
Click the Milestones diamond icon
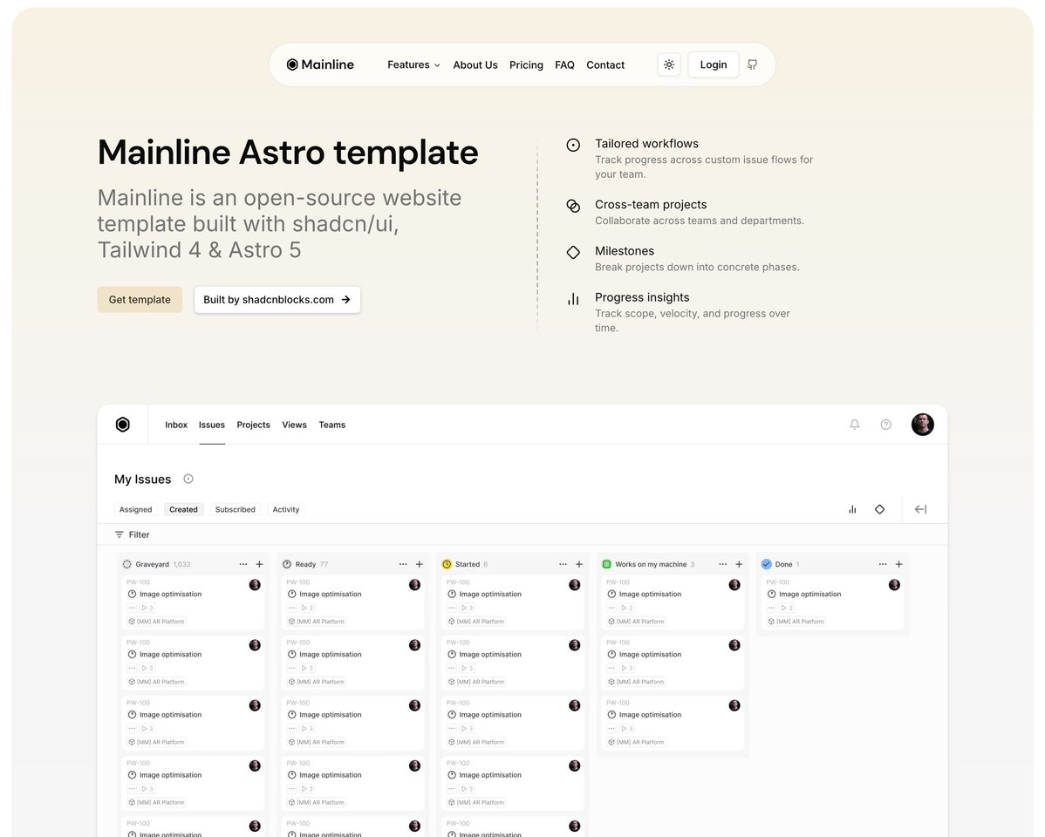click(x=573, y=252)
